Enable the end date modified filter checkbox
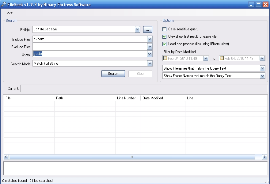 (222, 58)
